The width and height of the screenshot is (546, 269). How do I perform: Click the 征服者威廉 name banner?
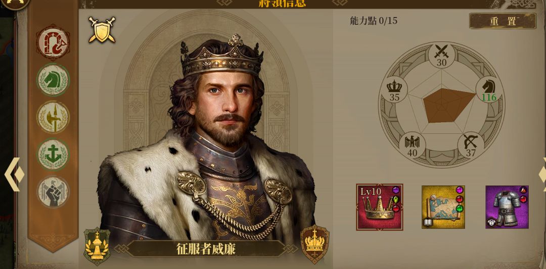point(205,249)
